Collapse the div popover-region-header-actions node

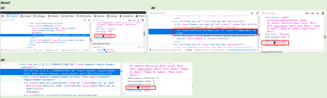tap(22, 77)
